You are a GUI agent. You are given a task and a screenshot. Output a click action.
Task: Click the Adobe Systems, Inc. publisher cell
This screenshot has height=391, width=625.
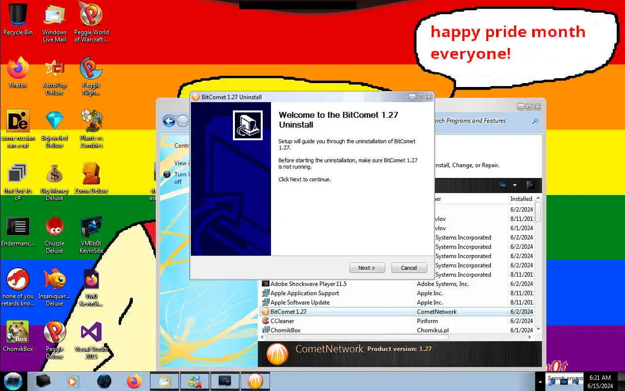[x=442, y=284]
